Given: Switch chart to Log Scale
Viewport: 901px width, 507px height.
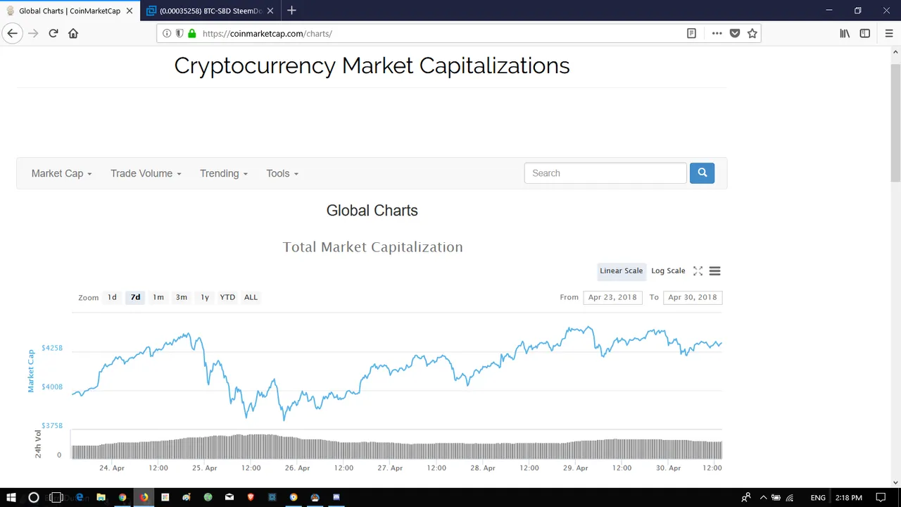Looking at the screenshot, I should click(x=668, y=271).
